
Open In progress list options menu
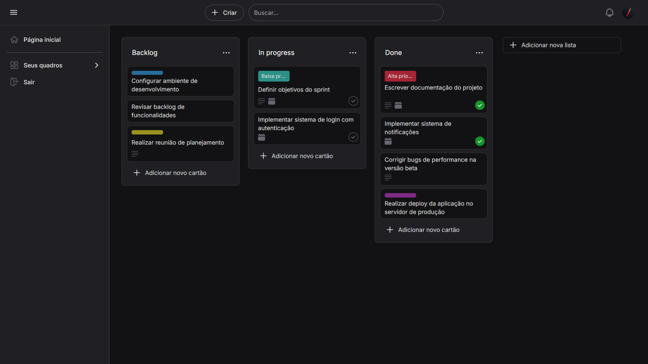(x=353, y=53)
